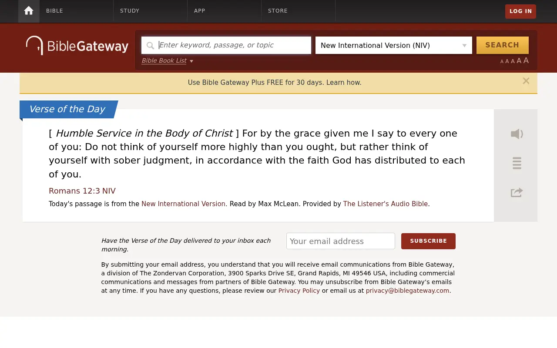Image resolution: width=557 pixels, height=348 pixels.
Task: Open the Privacy Policy link
Action: 299,291
